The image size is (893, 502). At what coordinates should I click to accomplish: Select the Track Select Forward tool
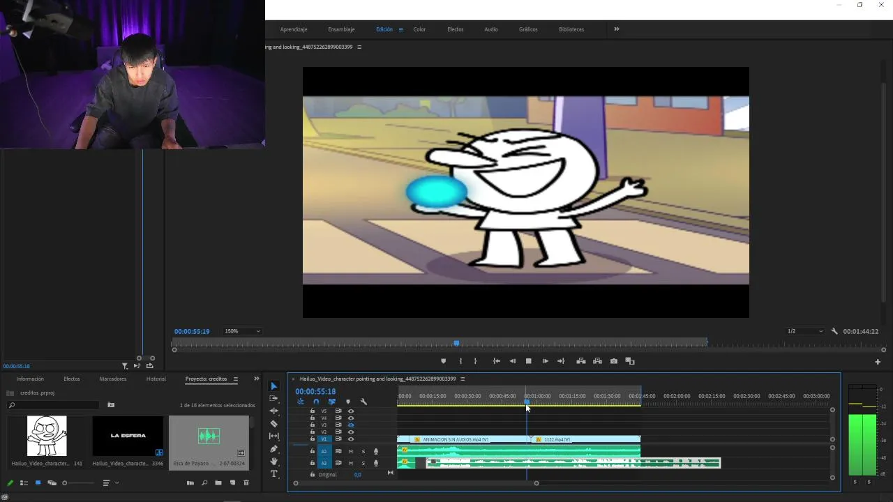coord(273,399)
